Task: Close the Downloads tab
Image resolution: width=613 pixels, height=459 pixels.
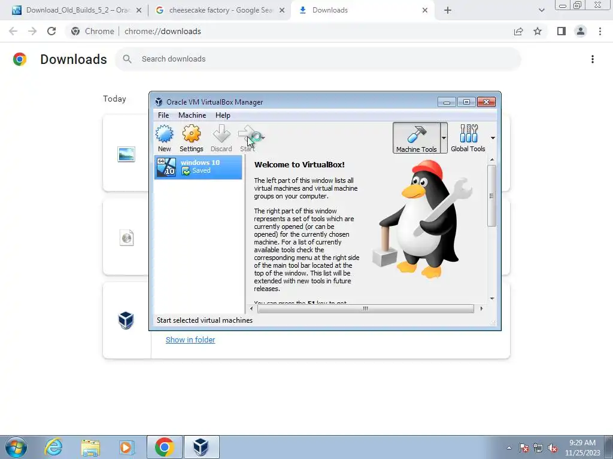Action: 425,10
